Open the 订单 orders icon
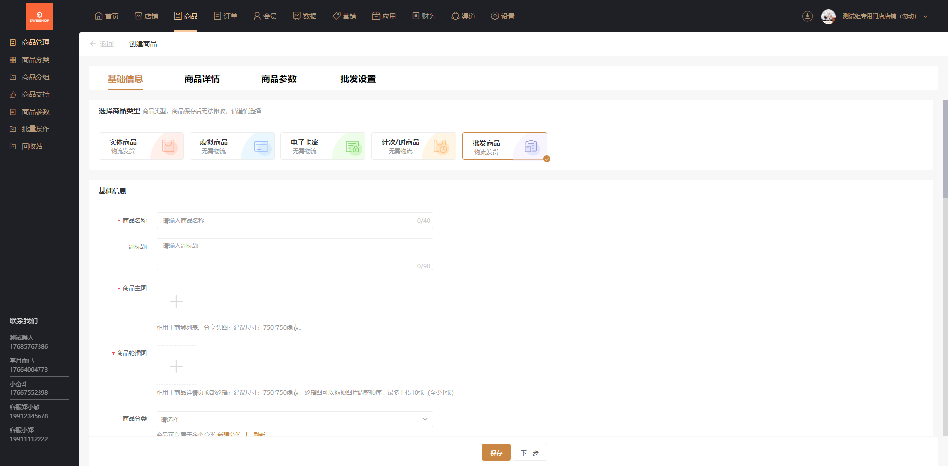The width and height of the screenshot is (948, 466). click(x=217, y=16)
